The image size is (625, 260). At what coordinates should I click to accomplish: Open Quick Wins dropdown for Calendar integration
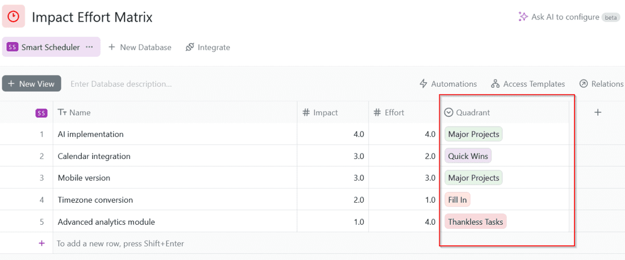(x=468, y=156)
